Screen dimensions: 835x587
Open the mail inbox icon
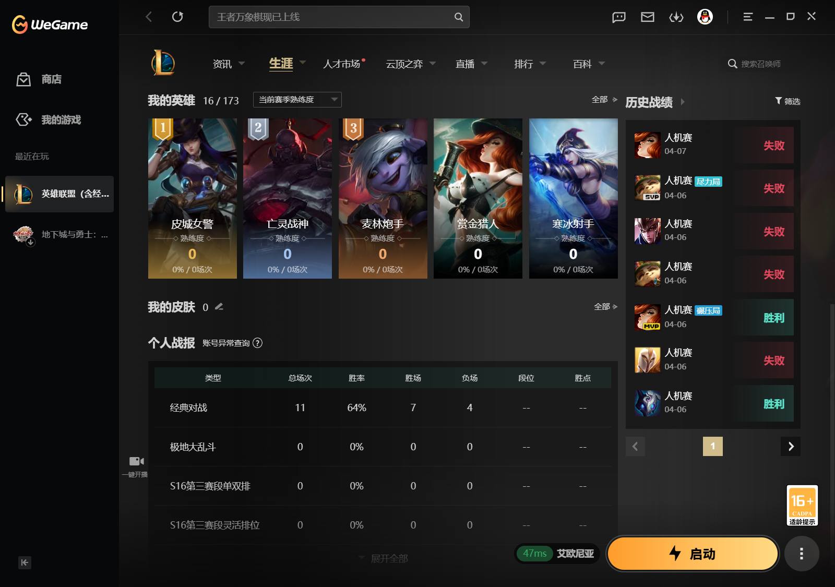(x=647, y=17)
